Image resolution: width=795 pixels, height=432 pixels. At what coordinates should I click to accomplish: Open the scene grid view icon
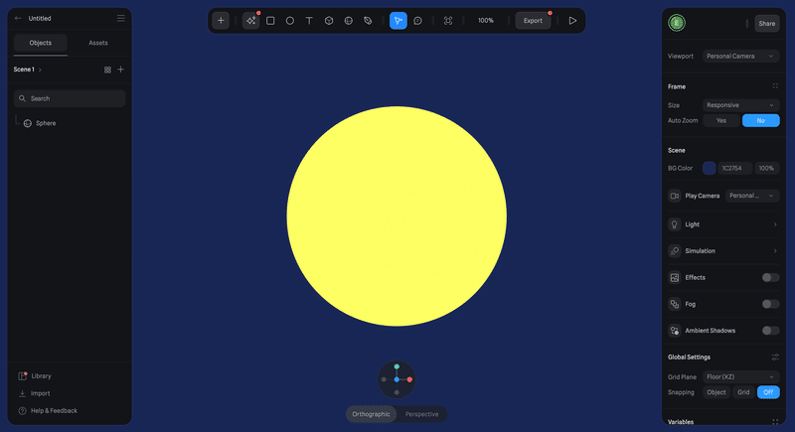pyautogui.click(x=107, y=70)
